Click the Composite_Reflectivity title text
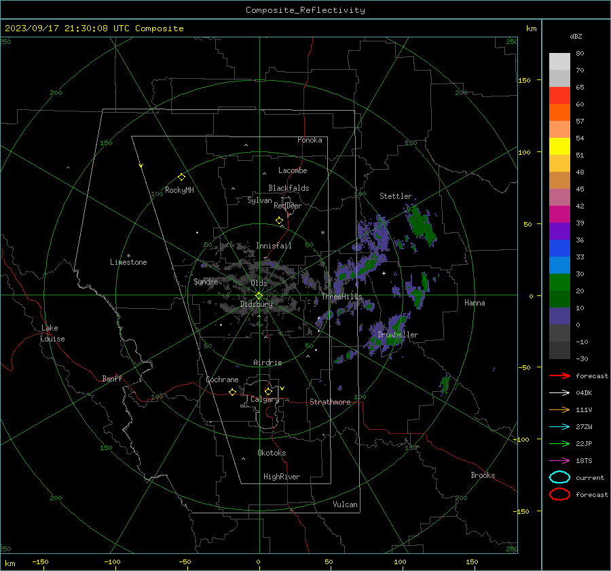Viewport: 611px width, 571px height. (305, 10)
